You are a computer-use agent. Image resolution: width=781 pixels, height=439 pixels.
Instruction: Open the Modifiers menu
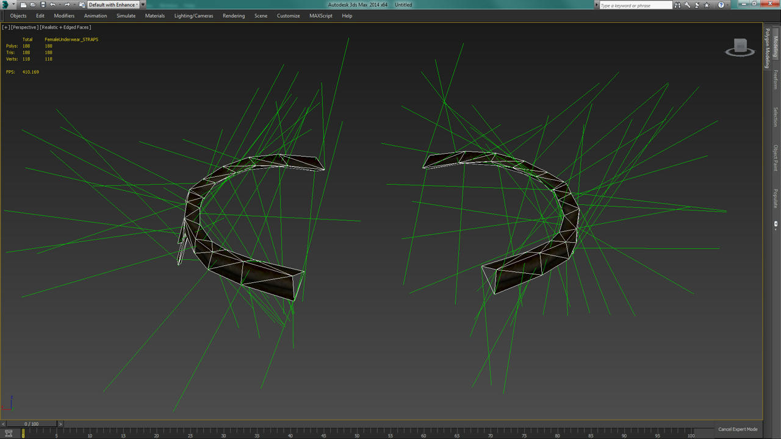point(64,16)
